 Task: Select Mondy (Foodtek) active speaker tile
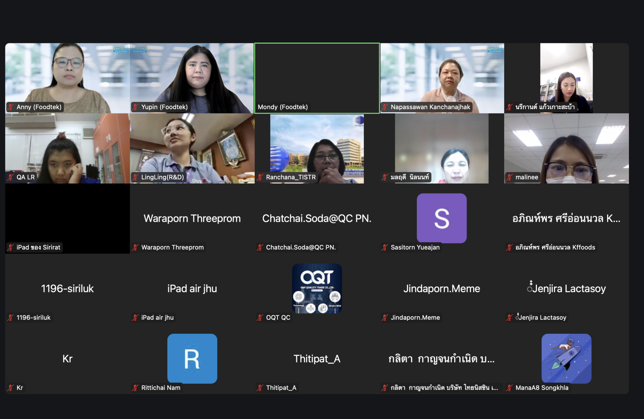coord(317,78)
